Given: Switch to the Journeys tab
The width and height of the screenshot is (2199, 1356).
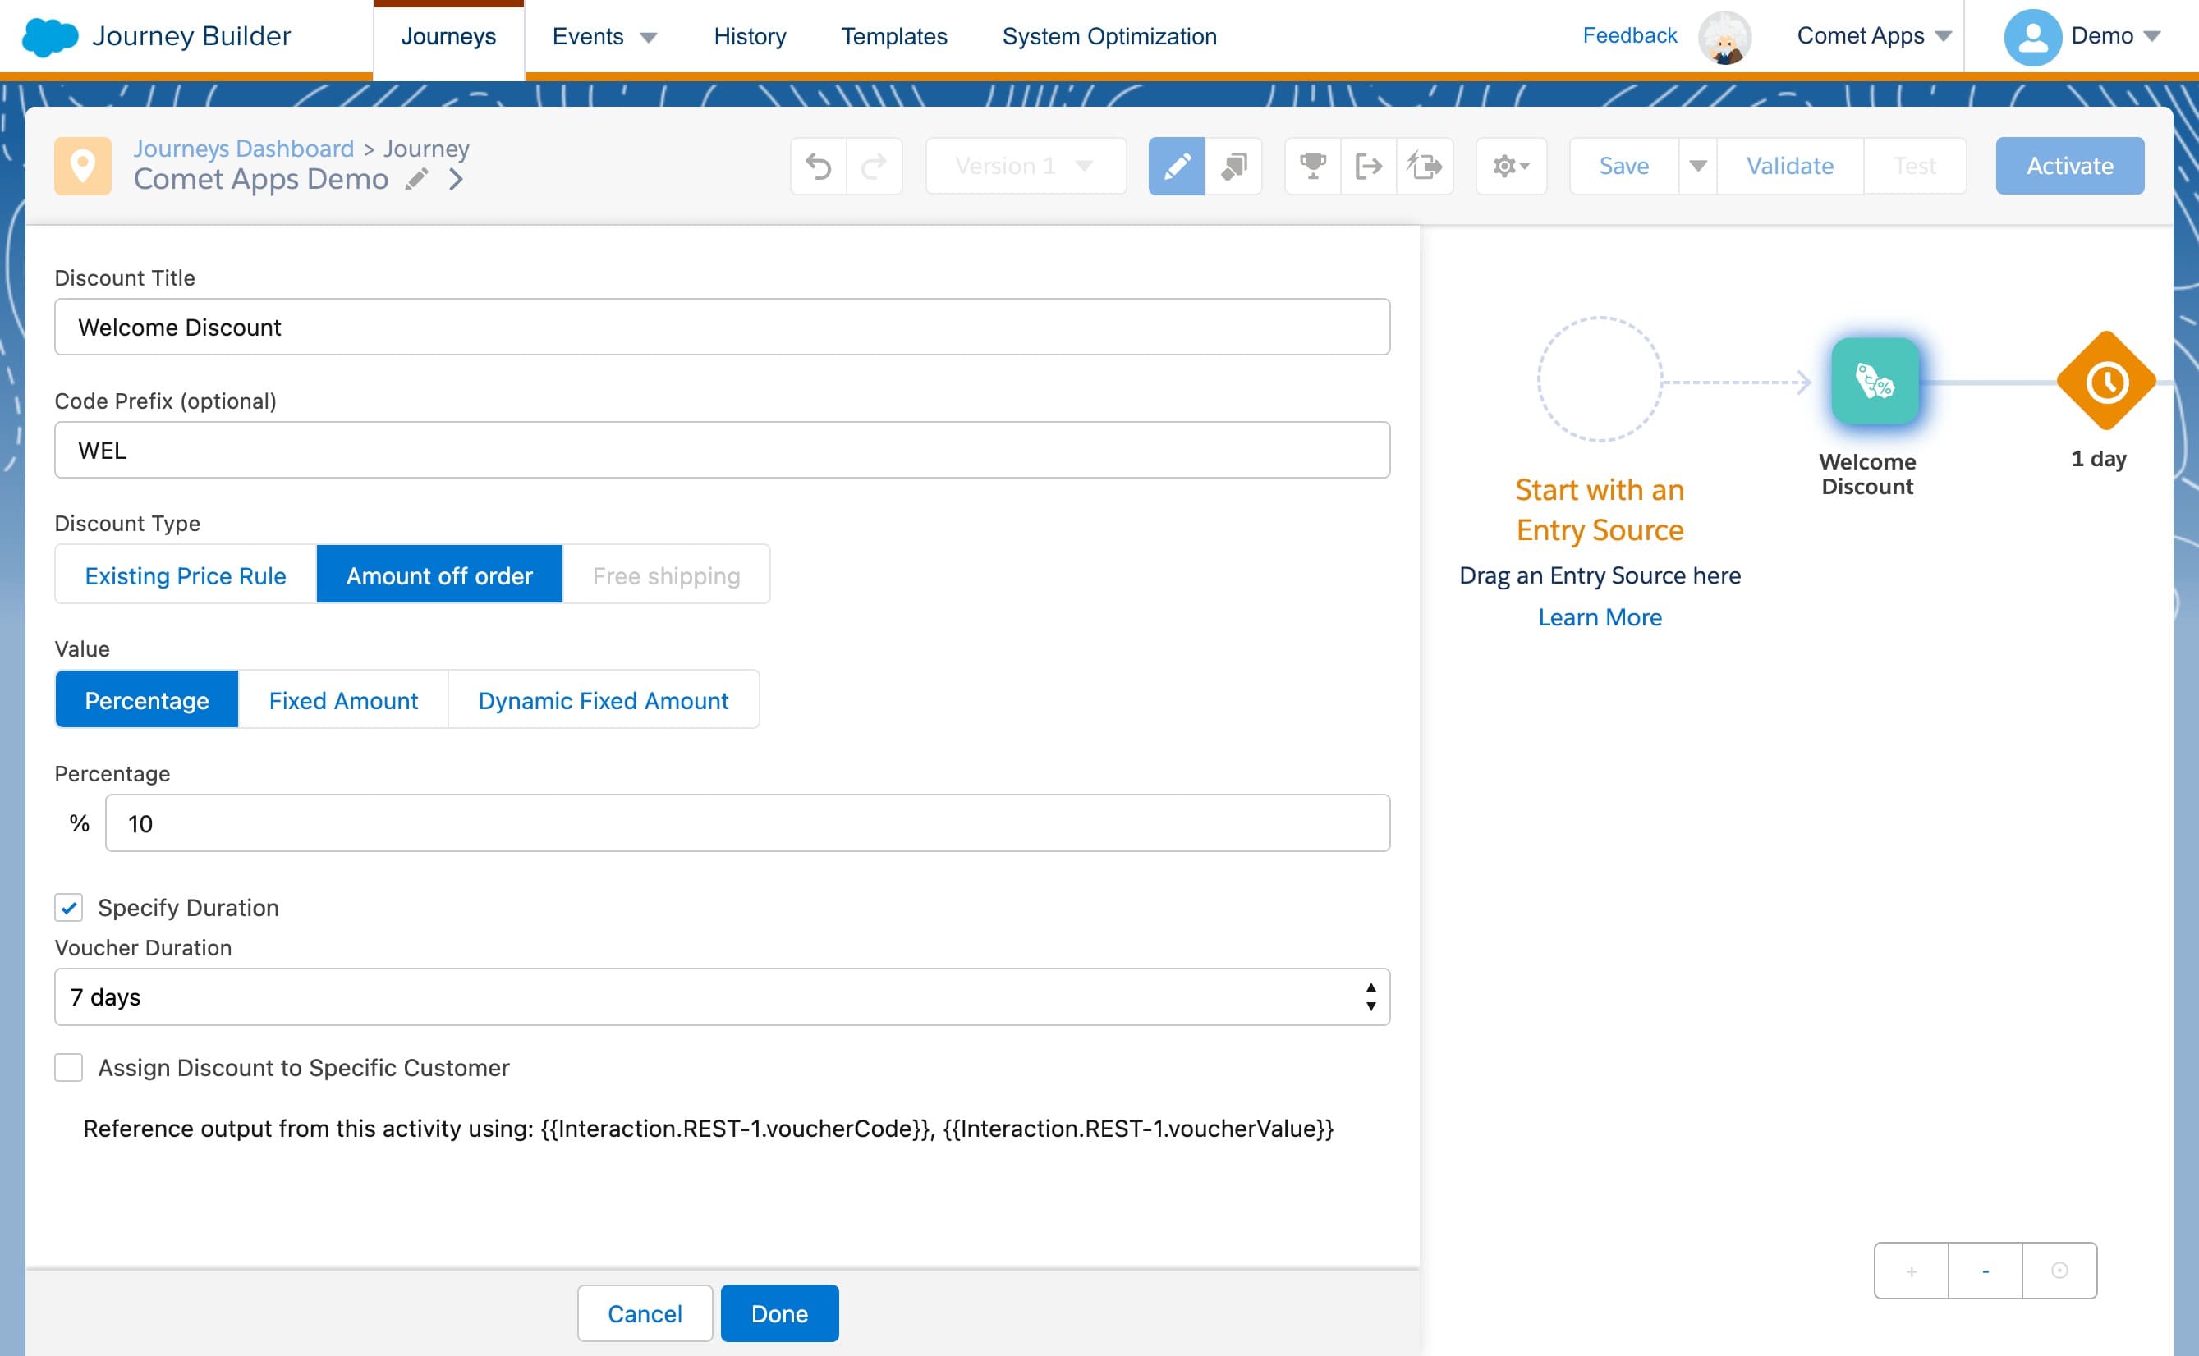Looking at the screenshot, I should [x=448, y=37].
